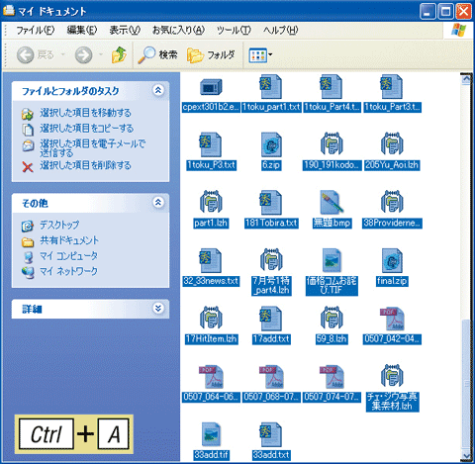
Task: Select the 1toku_Part3.t.. file icon
Action: point(392,87)
